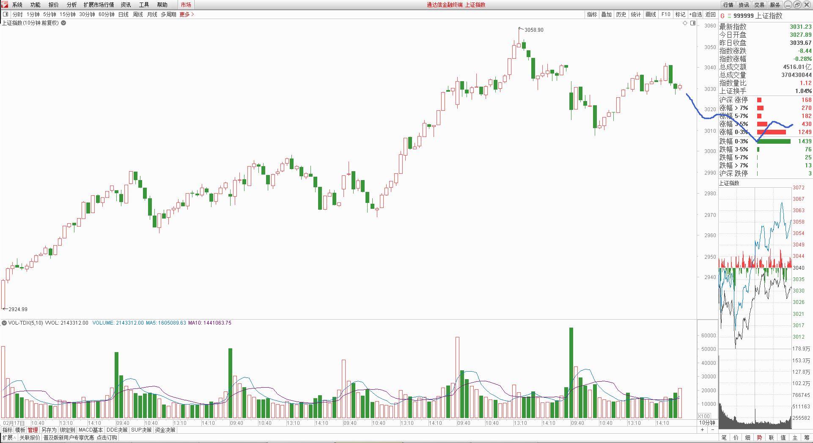Expand the VOL-TDX indicator options circle
Image resolution: width=813 pixels, height=443 pixels.
[x=4, y=323]
